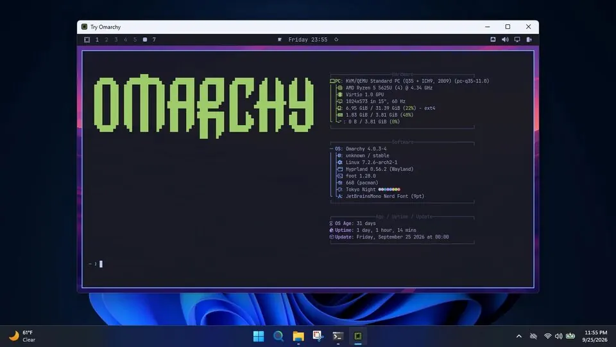The width and height of the screenshot is (616, 347).
Task: Open File Explorer from the taskbar
Action: (x=298, y=336)
